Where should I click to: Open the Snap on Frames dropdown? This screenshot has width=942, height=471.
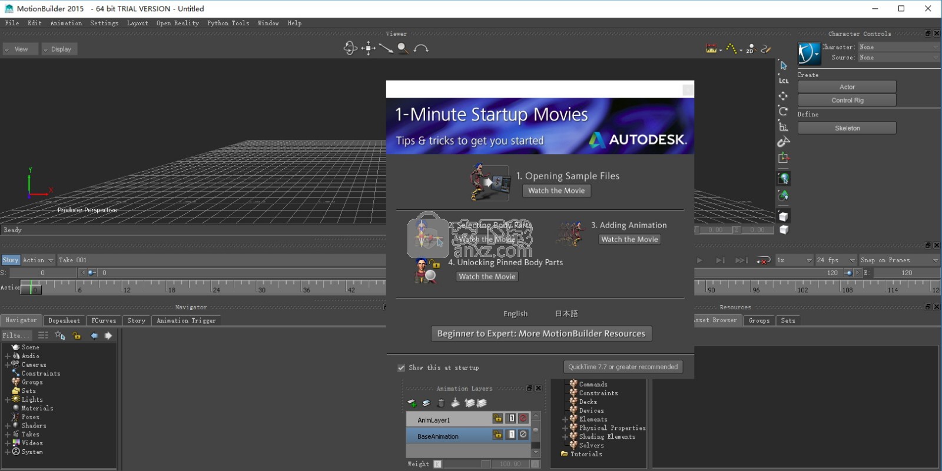pos(898,260)
